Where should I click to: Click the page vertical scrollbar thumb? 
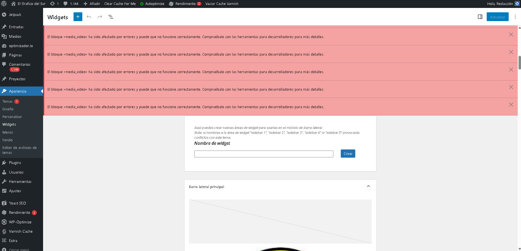coord(519,62)
